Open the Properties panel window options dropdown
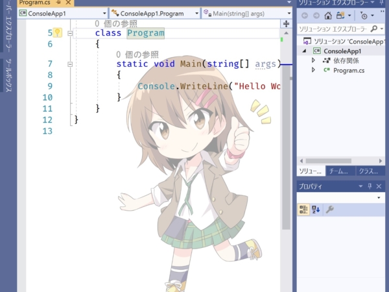The height and width of the screenshot is (292, 389). click(360, 186)
